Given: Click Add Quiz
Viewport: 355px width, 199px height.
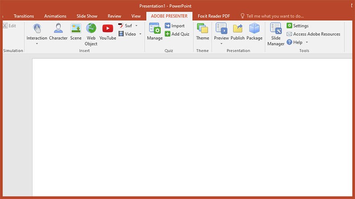Looking at the screenshot, I should coord(177,34).
